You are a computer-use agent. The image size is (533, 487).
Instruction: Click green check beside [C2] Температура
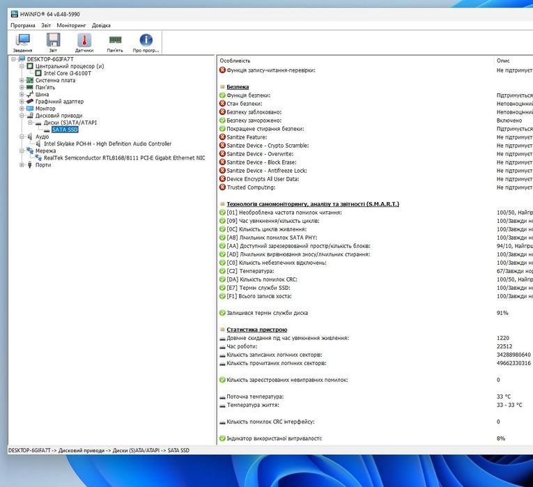(222, 271)
